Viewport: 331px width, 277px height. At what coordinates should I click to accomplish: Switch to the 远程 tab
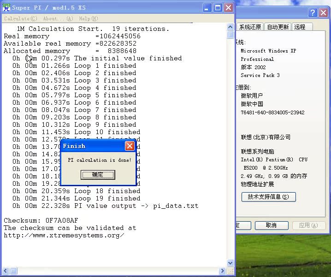(x=300, y=27)
